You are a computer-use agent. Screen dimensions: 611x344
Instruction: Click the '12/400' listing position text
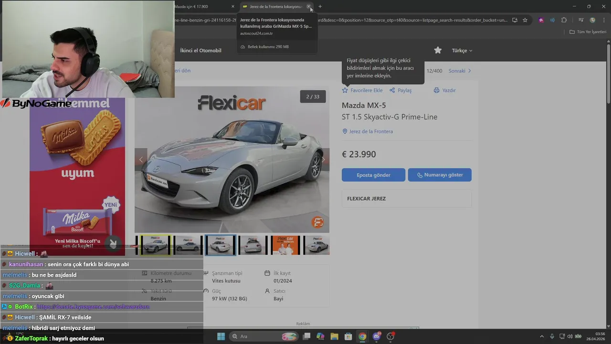[434, 71]
